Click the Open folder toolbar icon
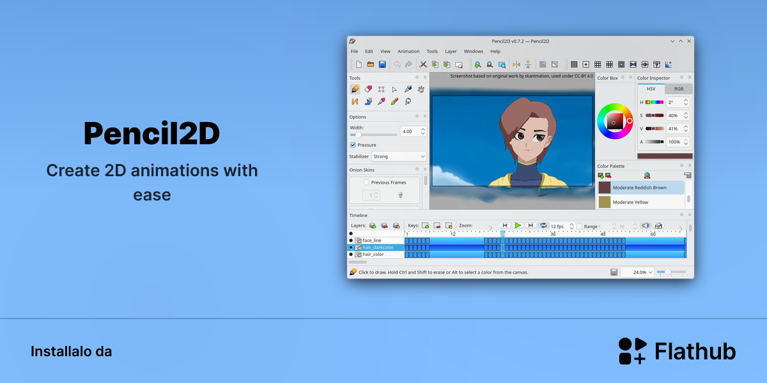The height and width of the screenshot is (383, 767). point(370,64)
